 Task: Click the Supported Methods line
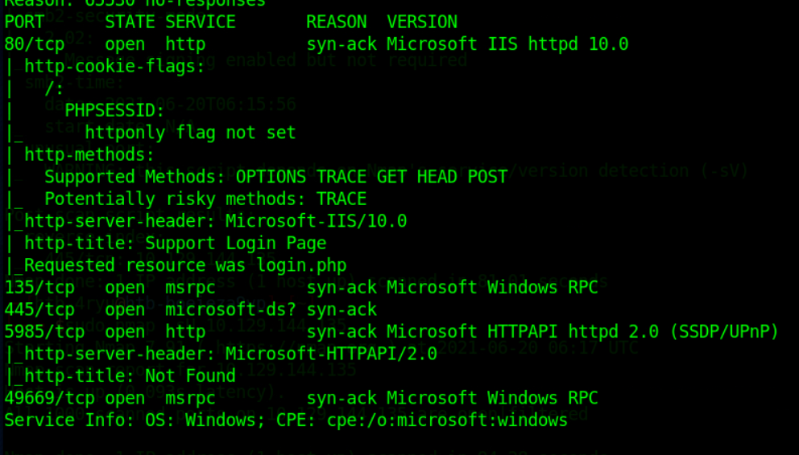[275, 177]
